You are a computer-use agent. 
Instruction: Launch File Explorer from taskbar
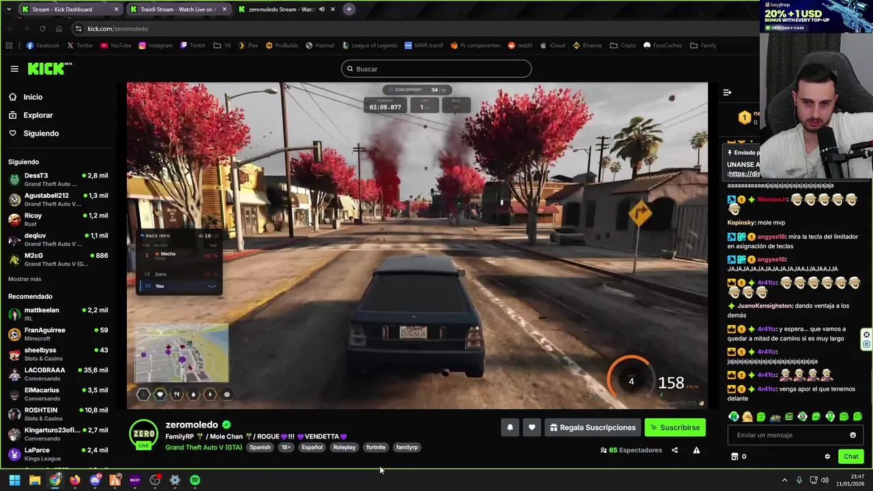pos(35,480)
